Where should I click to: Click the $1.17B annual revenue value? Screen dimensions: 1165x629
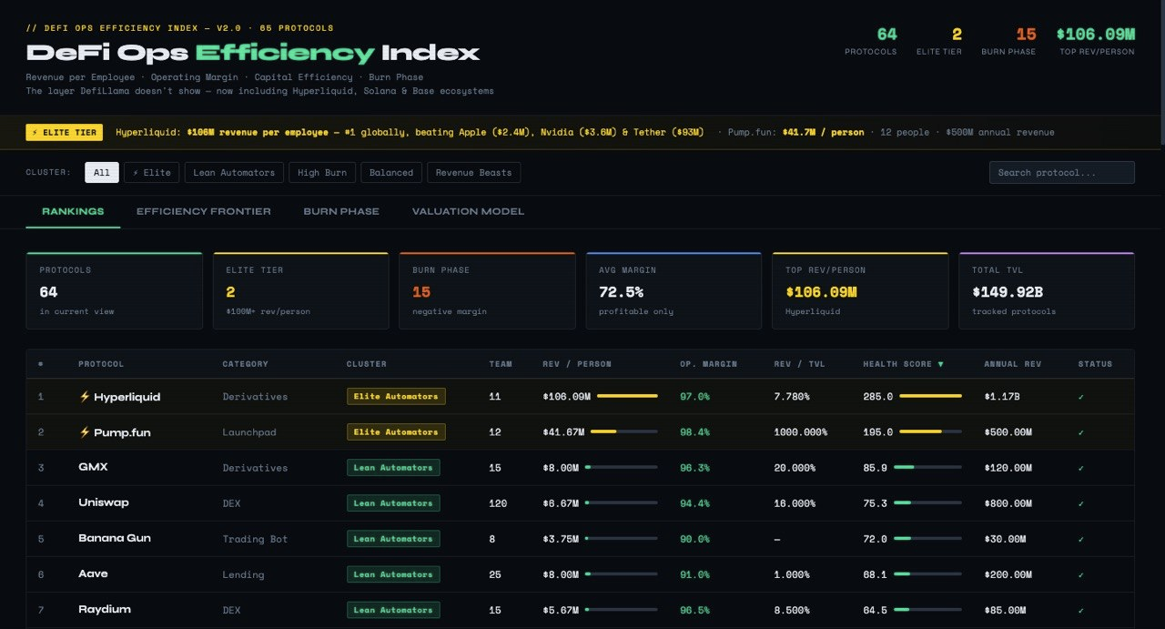1002,397
